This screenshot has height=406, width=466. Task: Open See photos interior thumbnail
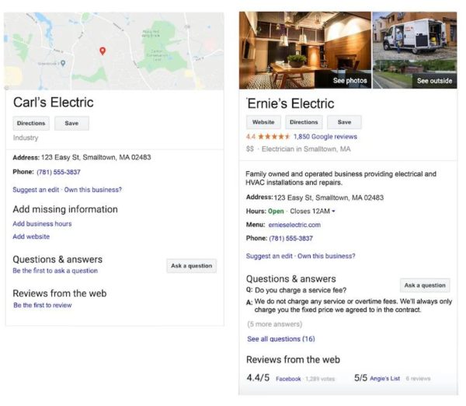(304, 50)
